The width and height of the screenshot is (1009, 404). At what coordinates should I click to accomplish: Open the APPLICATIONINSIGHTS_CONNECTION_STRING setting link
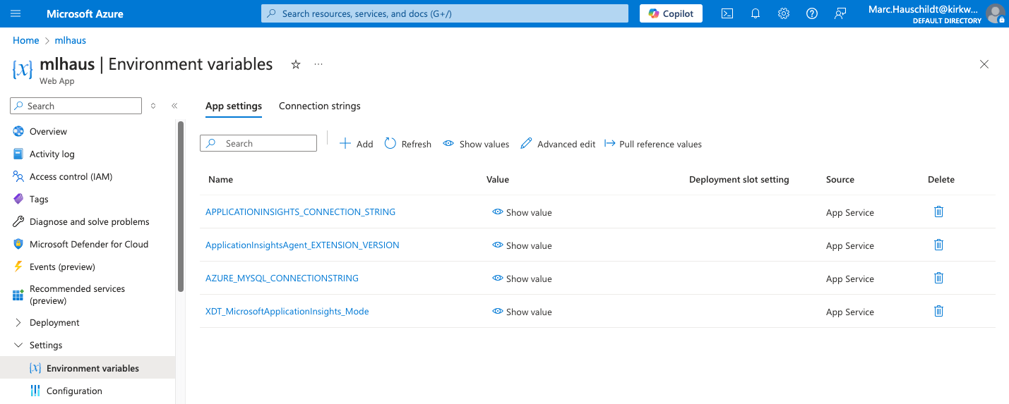click(x=300, y=212)
